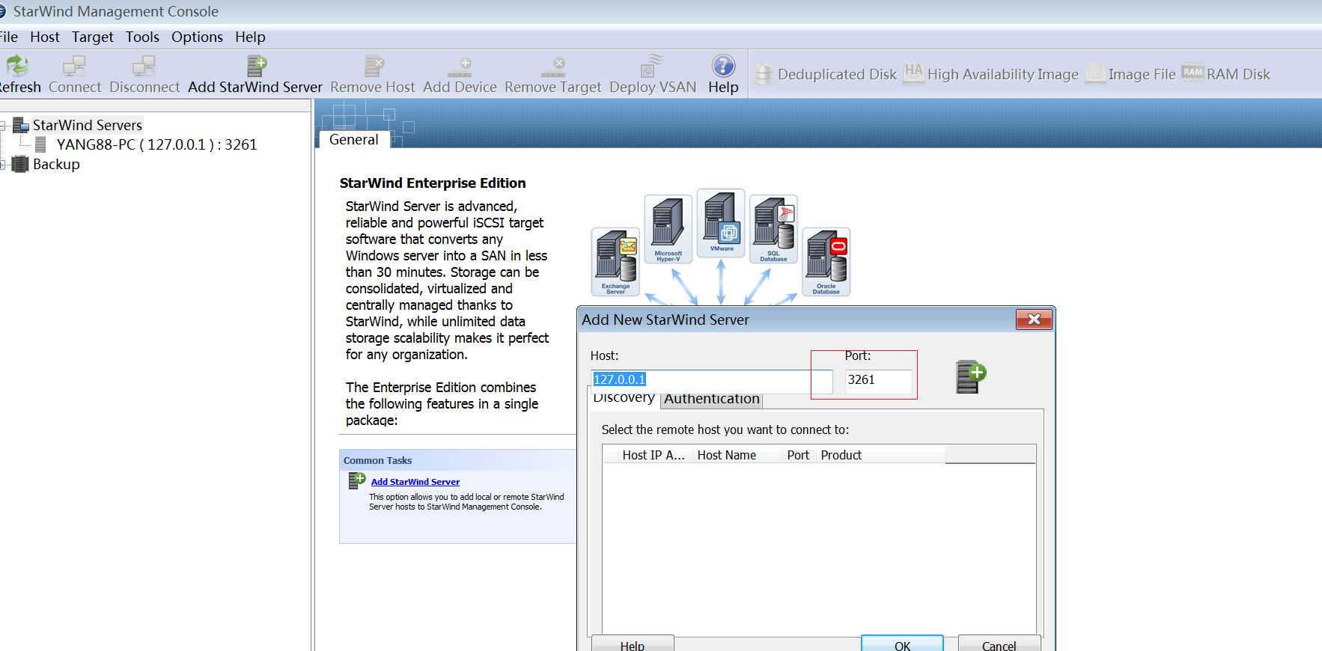Click the High Availability Image icon
1322x651 pixels.
pyautogui.click(x=913, y=73)
